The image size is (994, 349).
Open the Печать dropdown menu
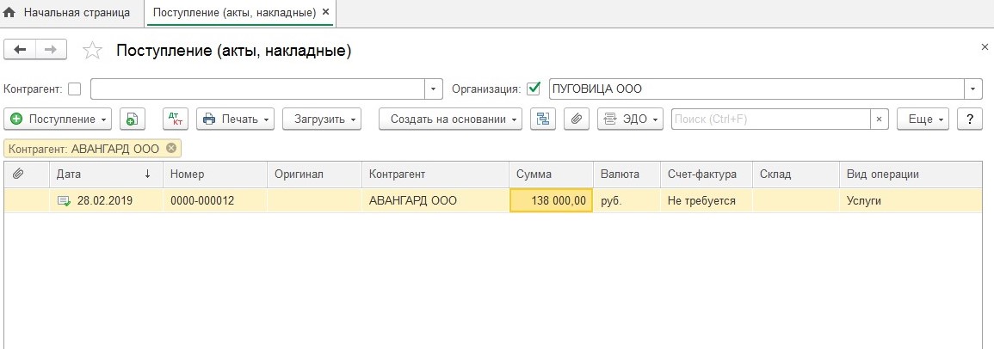tap(235, 119)
